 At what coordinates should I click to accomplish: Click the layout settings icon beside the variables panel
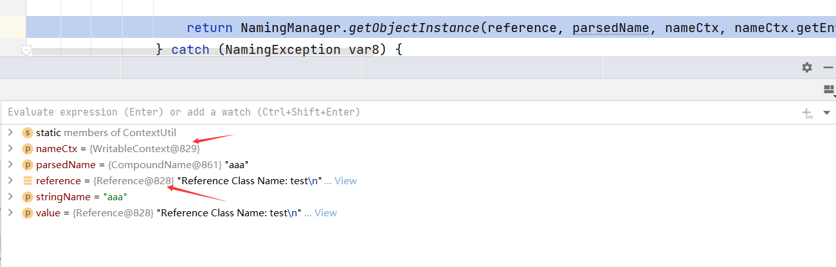point(829,89)
